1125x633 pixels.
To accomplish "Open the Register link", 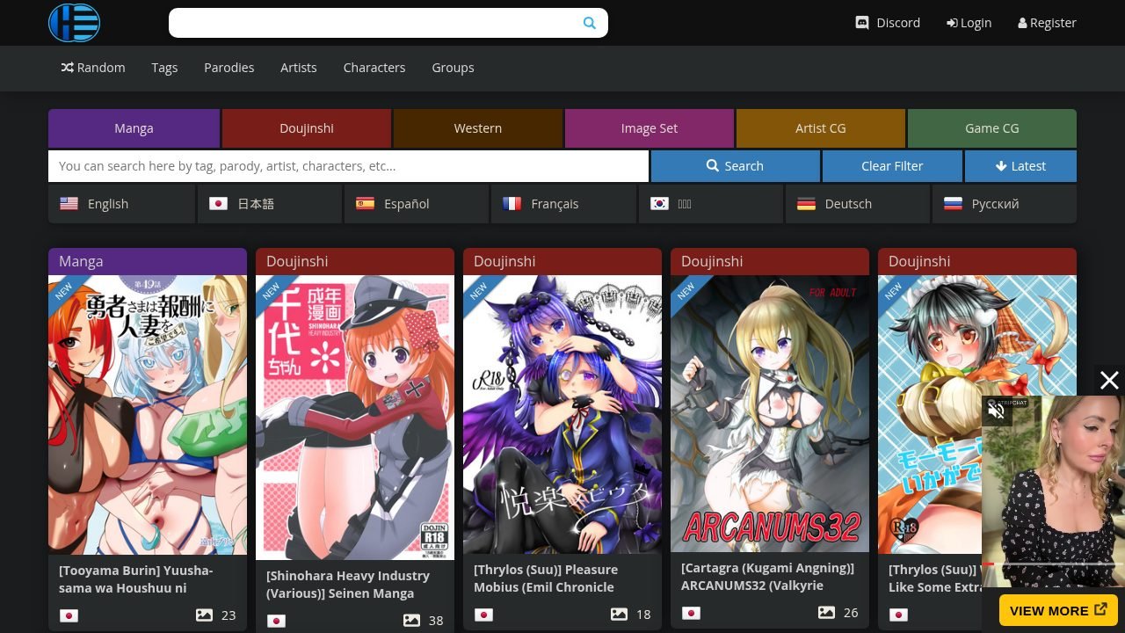I will 1047,23.
